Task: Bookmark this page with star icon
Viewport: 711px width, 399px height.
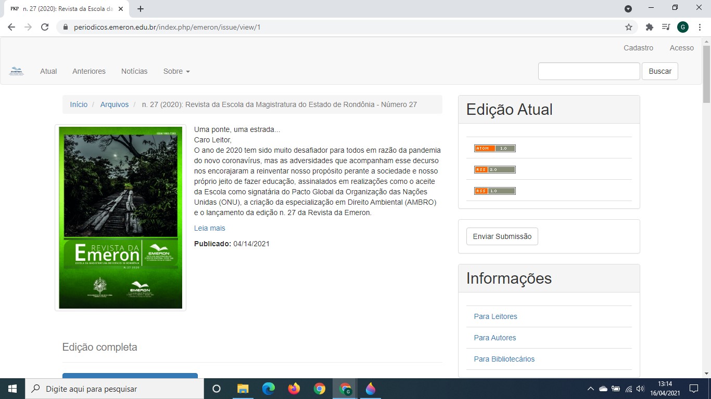Action: (629, 27)
